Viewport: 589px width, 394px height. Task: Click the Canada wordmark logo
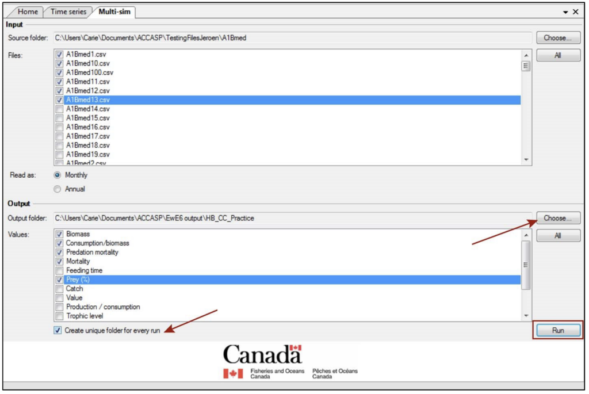262,354
